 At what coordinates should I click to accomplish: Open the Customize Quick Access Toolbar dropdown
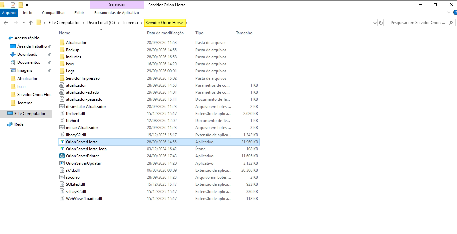click(27, 5)
